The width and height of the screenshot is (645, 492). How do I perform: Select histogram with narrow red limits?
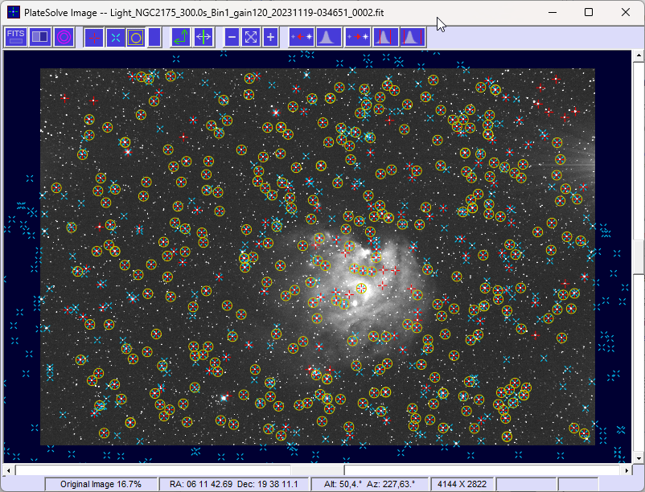tap(385, 38)
